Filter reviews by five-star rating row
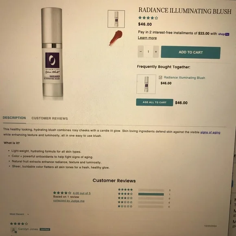The image size is (236, 236). [x=144, y=190]
